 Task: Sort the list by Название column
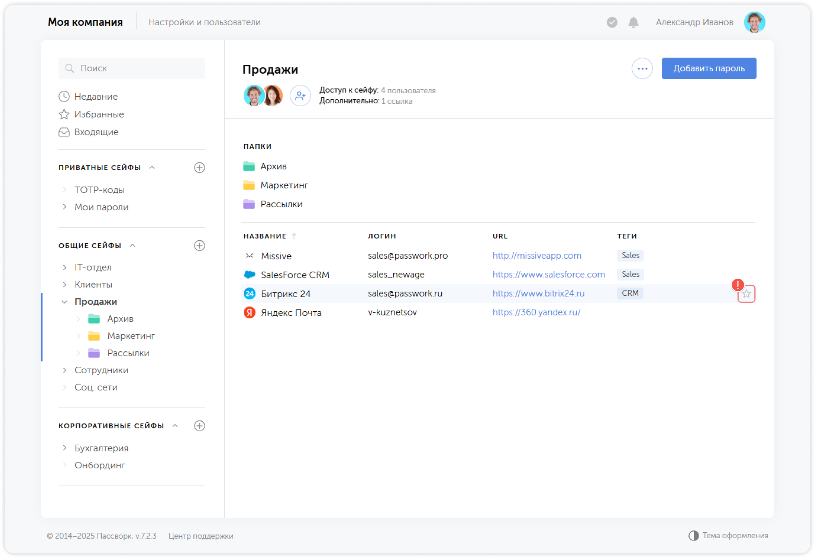(265, 236)
